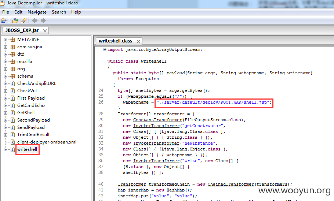This screenshot has height=201, width=334.
Task: Expand the CheckAndSplitURL tree node
Action: tap(6, 83)
